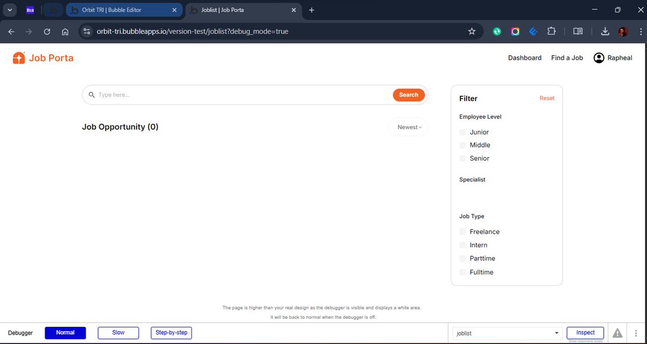Expand the joblist page selector dropdown

[x=557, y=333]
